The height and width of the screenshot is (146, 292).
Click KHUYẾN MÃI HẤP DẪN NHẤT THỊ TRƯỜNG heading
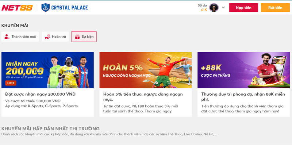coord(50,129)
